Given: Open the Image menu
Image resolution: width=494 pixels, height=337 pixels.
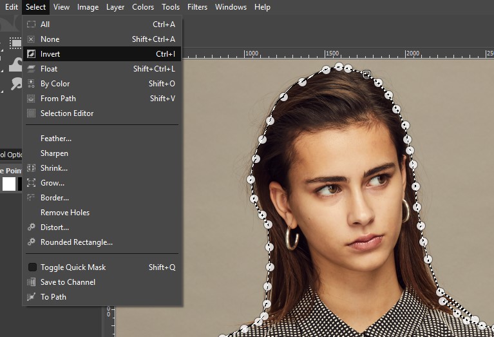Looking at the screenshot, I should [x=88, y=7].
